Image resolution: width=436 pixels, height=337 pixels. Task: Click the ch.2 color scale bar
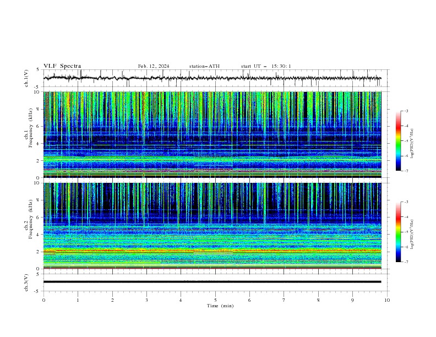point(398,232)
